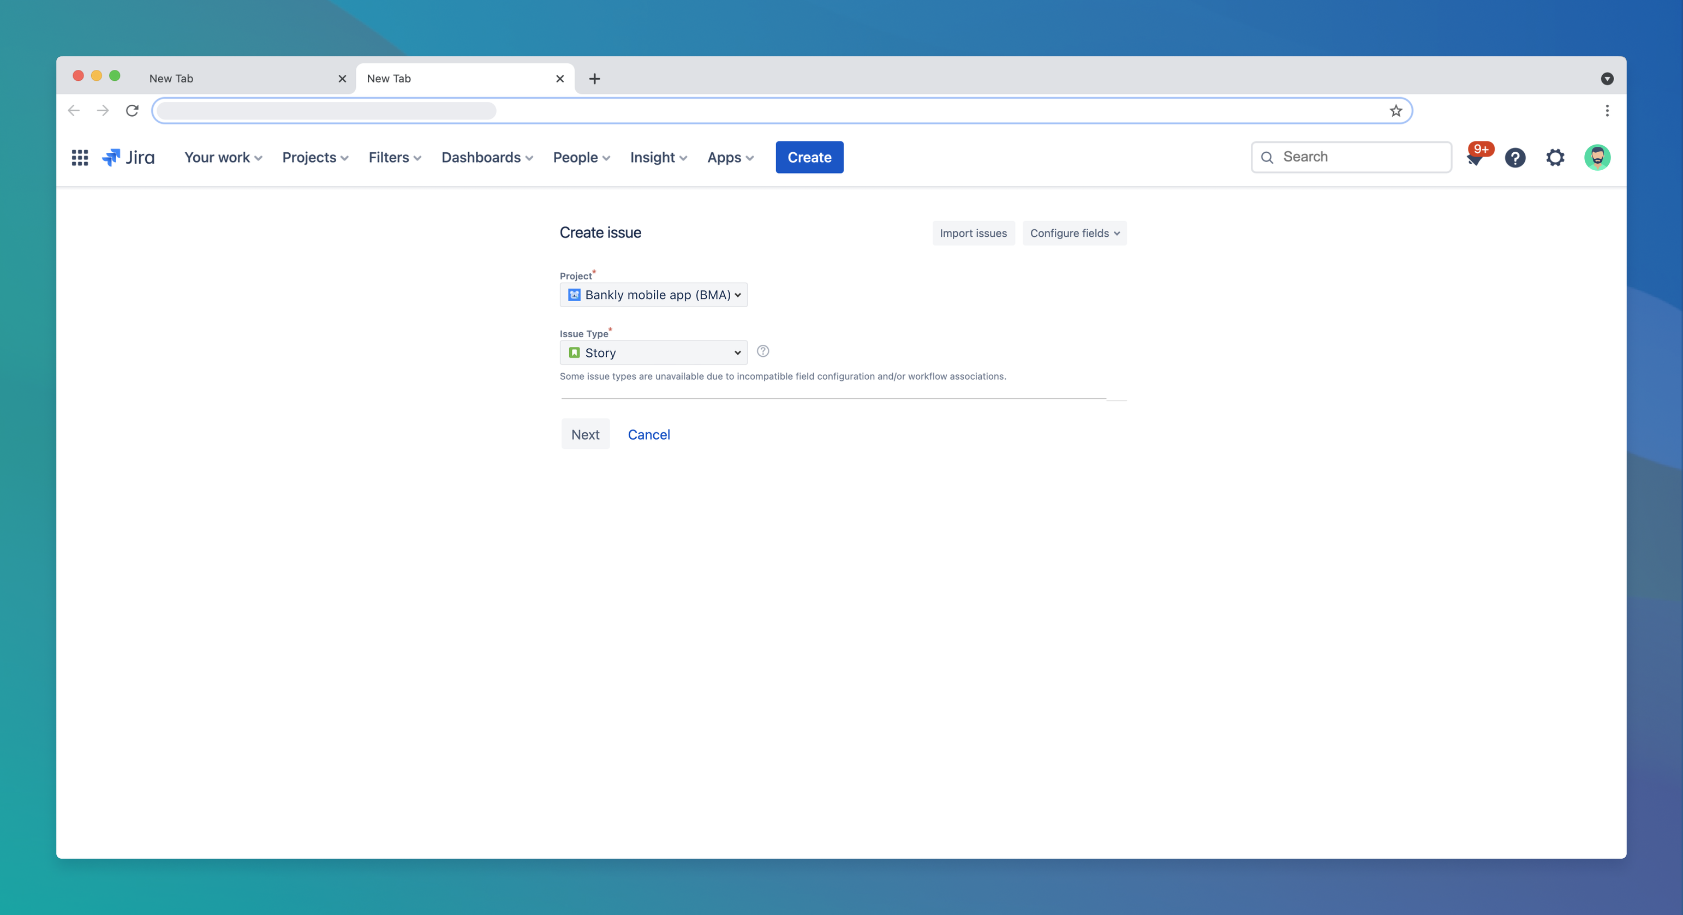Click the Bankly mobile app project icon
Image resolution: width=1683 pixels, height=915 pixels.
[574, 294]
